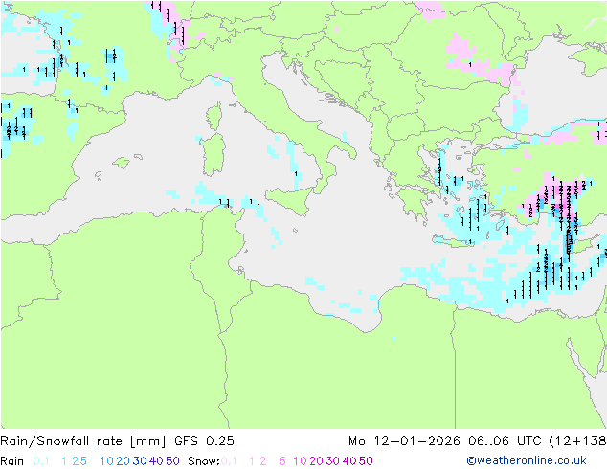Click the 'Snow:' legend label
Viewport: 607px width, 469px height.
(x=204, y=461)
